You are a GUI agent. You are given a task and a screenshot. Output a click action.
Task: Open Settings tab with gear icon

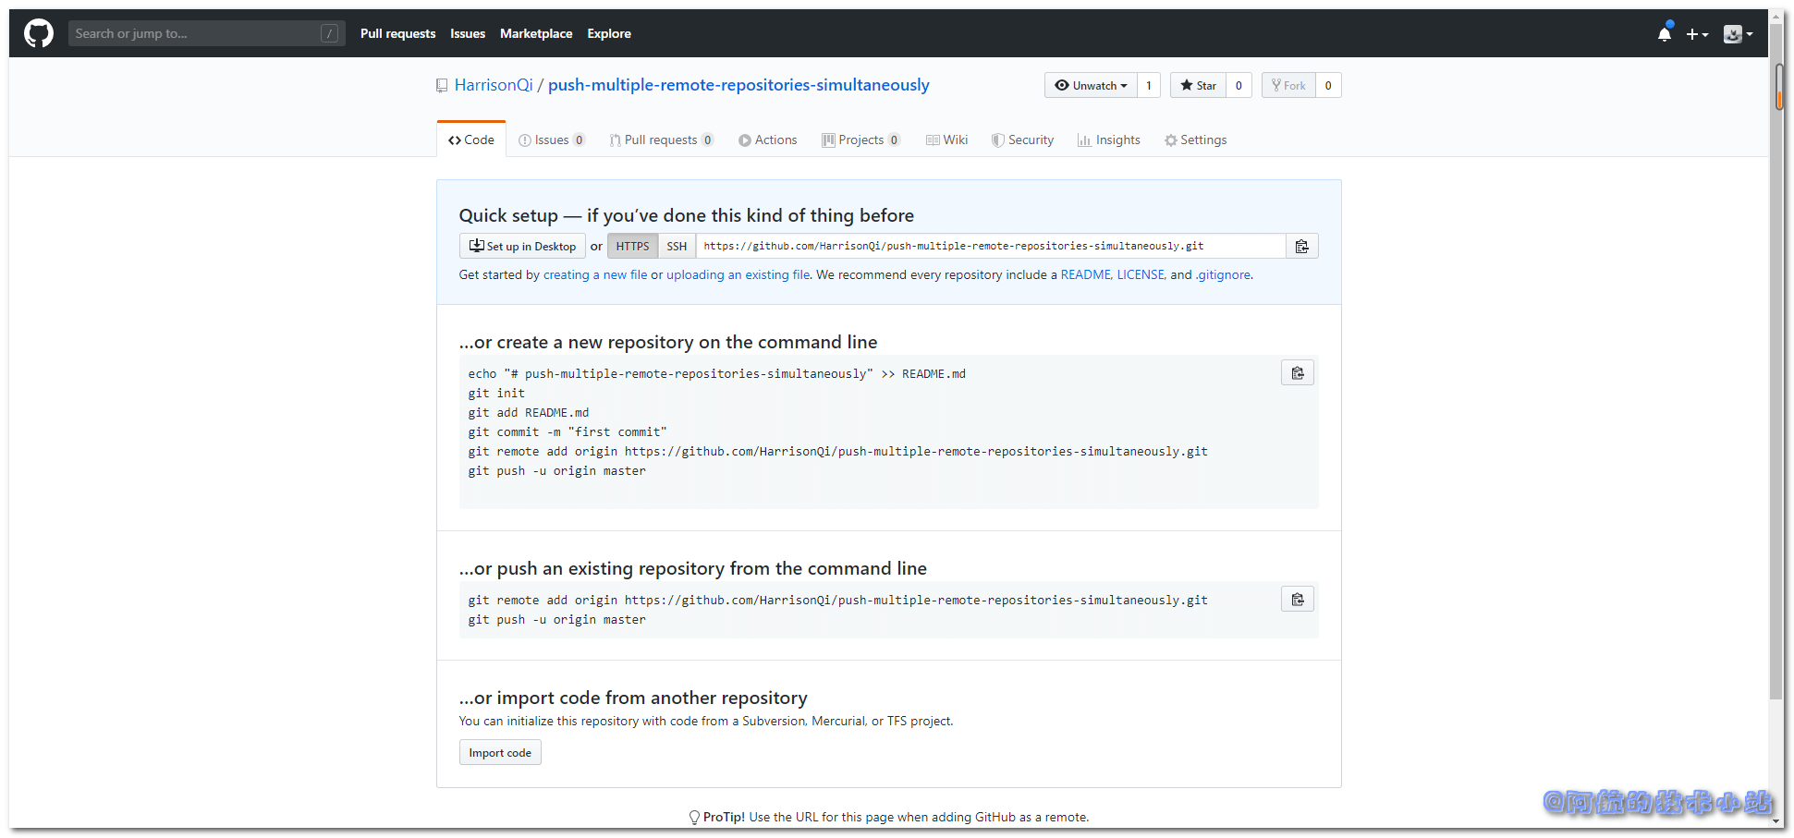click(1195, 140)
